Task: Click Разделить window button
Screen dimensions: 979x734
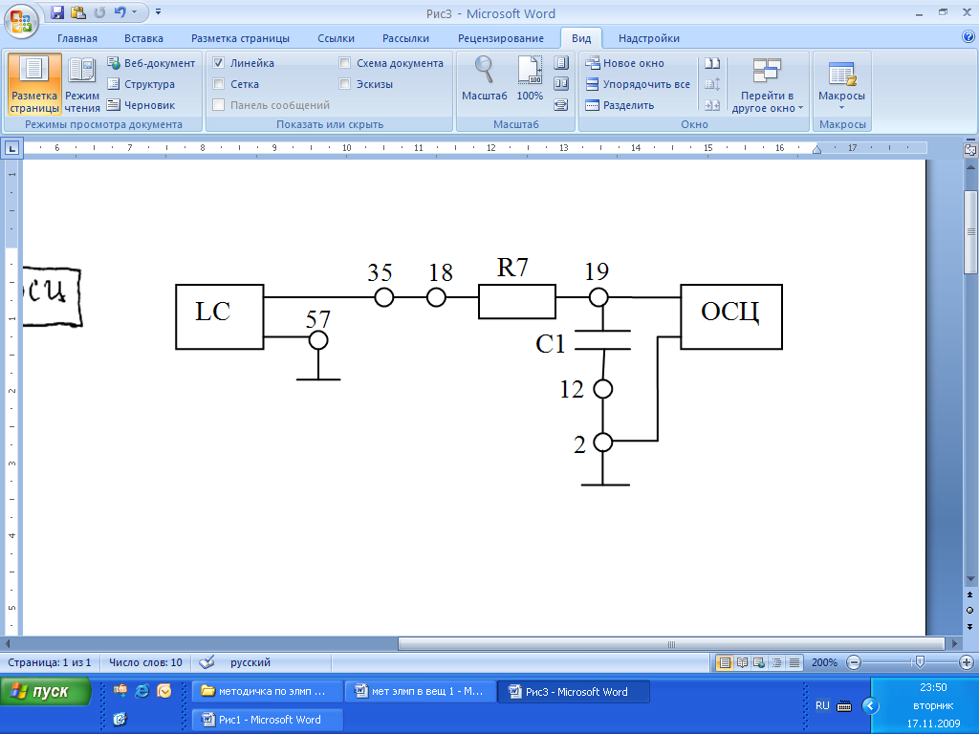Action: pyautogui.click(x=620, y=105)
